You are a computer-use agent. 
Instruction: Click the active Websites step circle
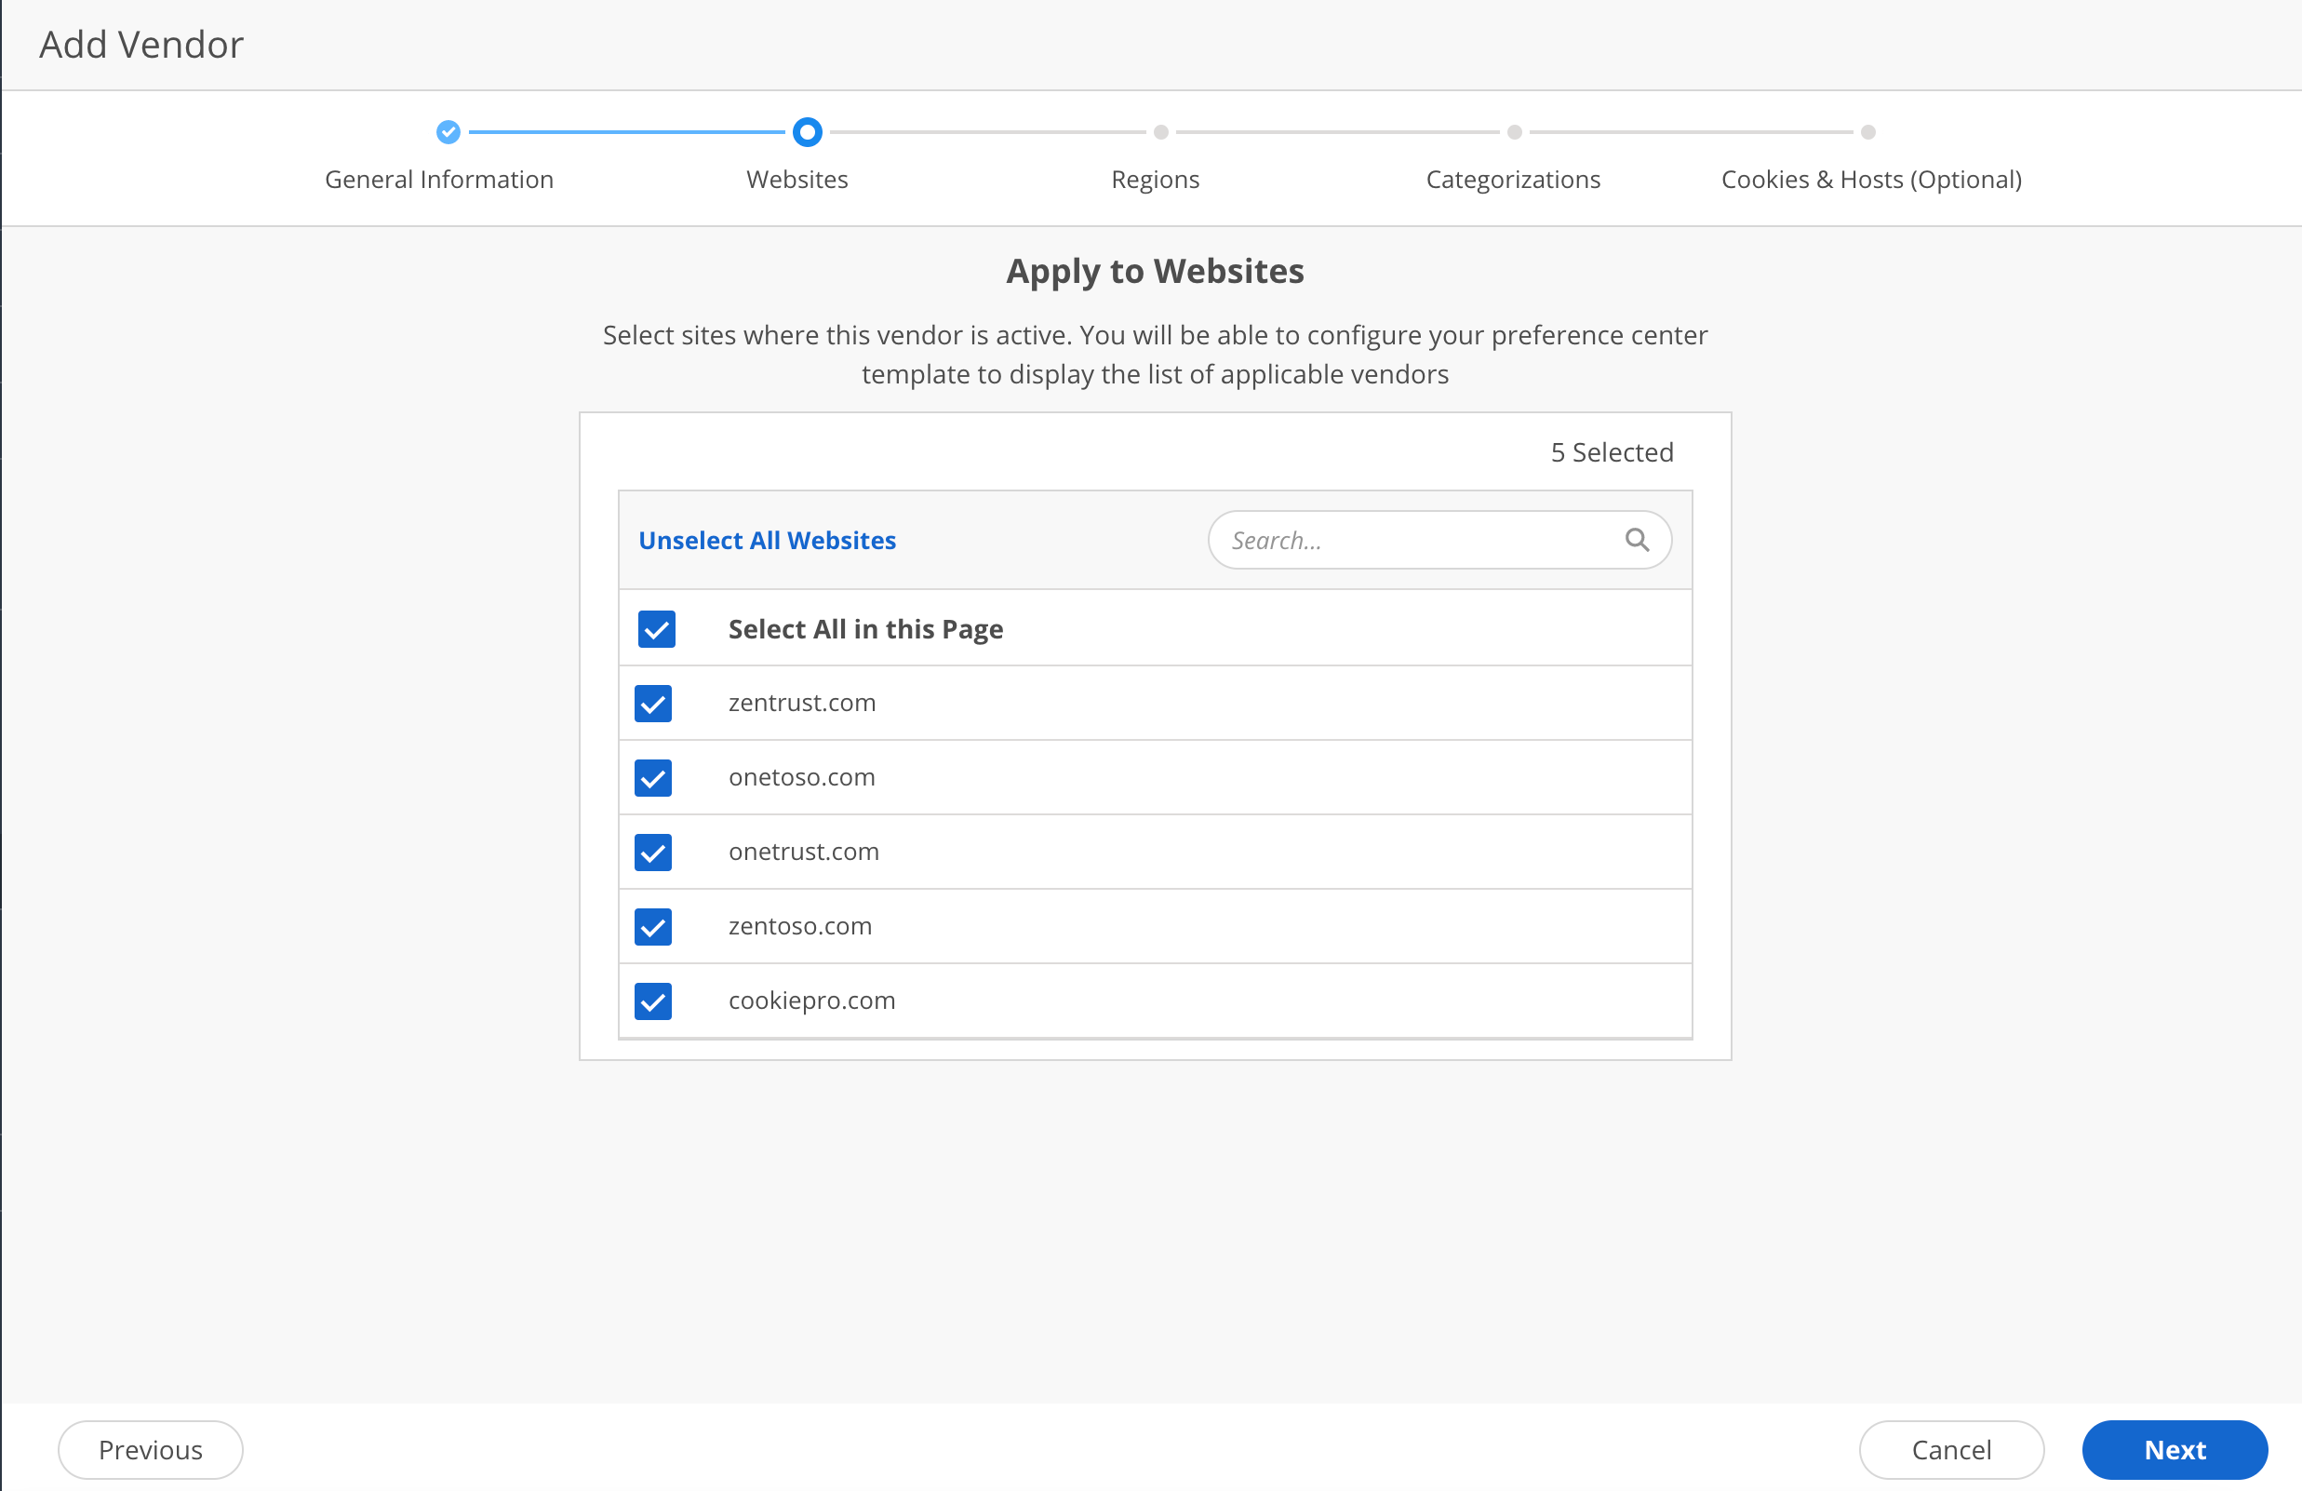click(807, 131)
